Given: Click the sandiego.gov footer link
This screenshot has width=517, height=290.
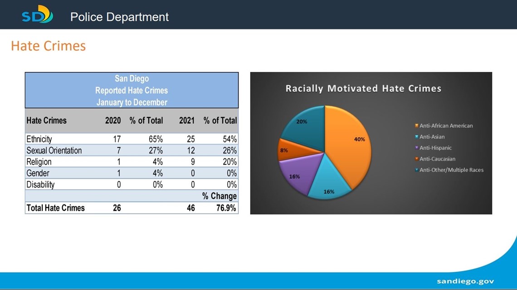Looking at the screenshot, I should [x=465, y=281].
